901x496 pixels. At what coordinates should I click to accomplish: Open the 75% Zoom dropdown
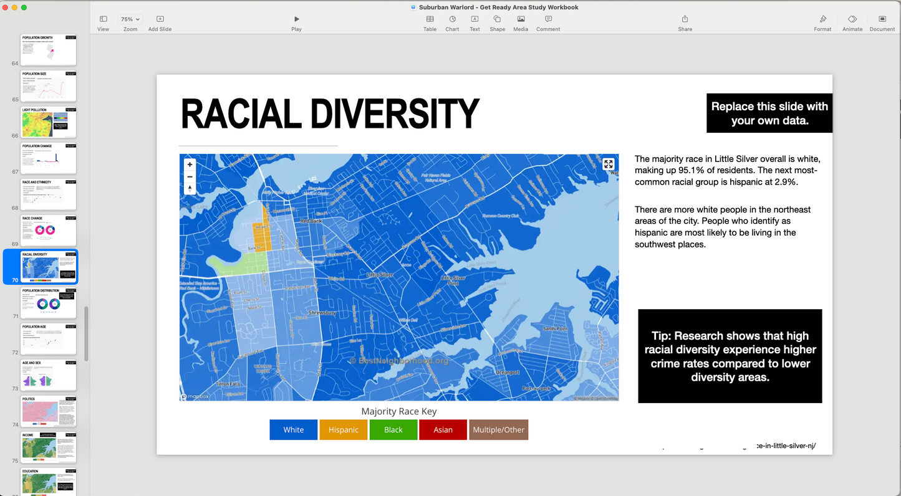tap(130, 19)
